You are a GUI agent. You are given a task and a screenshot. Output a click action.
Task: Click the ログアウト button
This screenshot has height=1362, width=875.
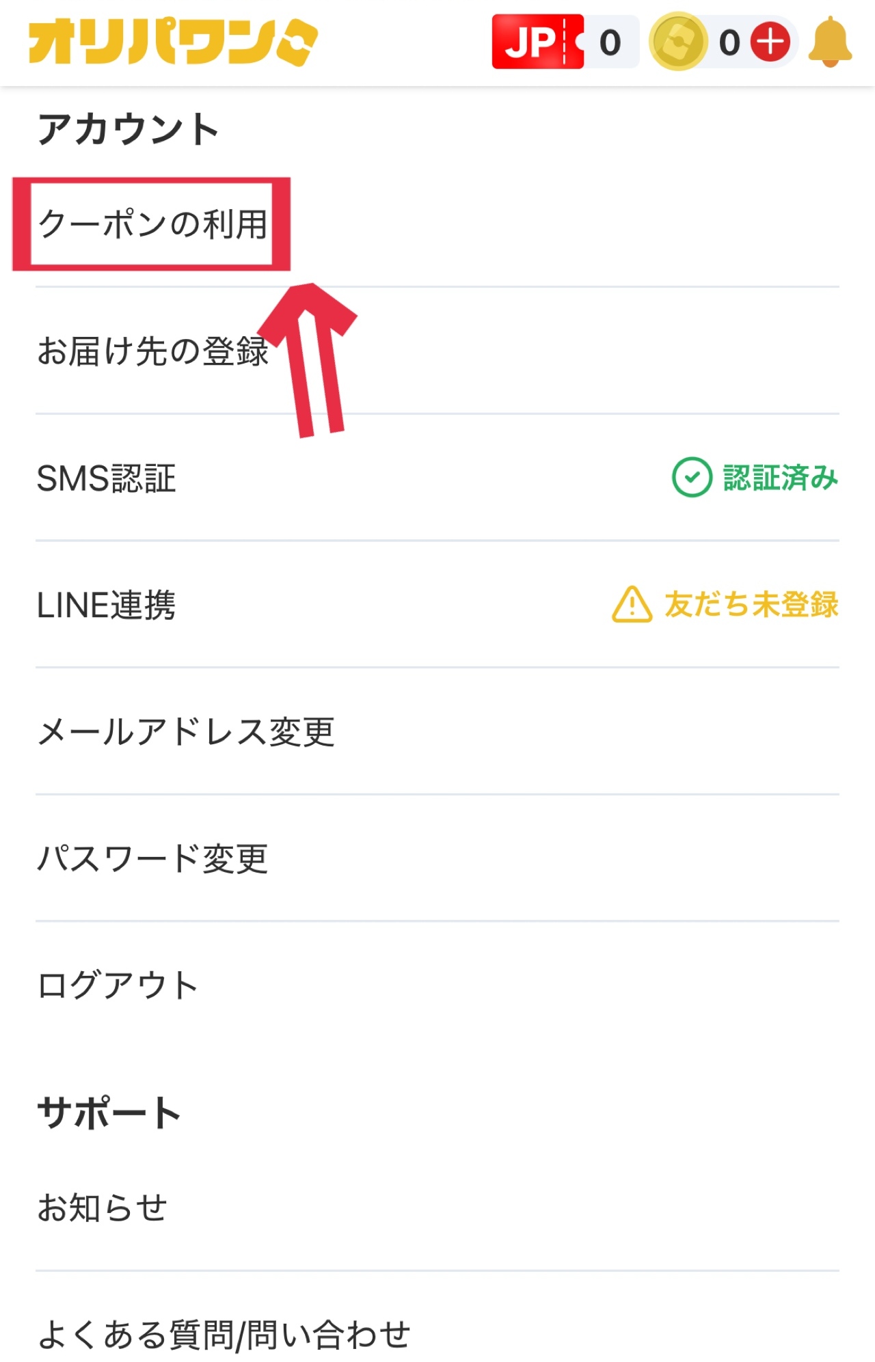(x=118, y=985)
